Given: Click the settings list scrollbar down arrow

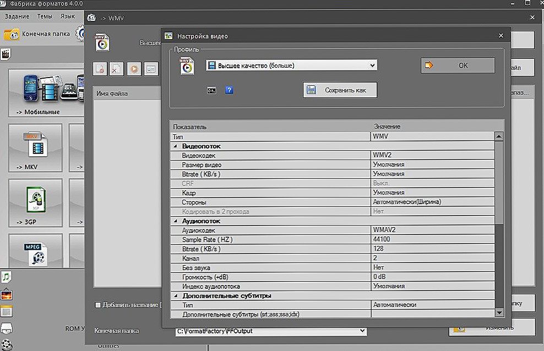Looking at the screenshot, I should pyautogui.click(x=499, y=312).
